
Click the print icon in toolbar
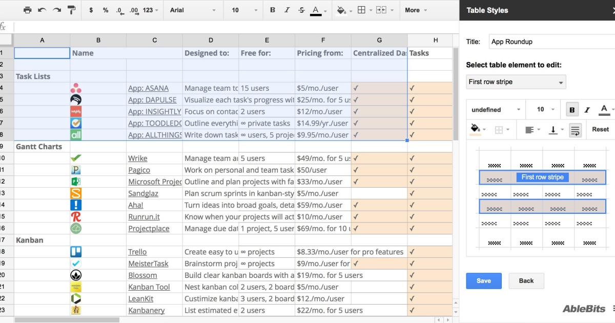pyautogui.click(x=28, y=10)
